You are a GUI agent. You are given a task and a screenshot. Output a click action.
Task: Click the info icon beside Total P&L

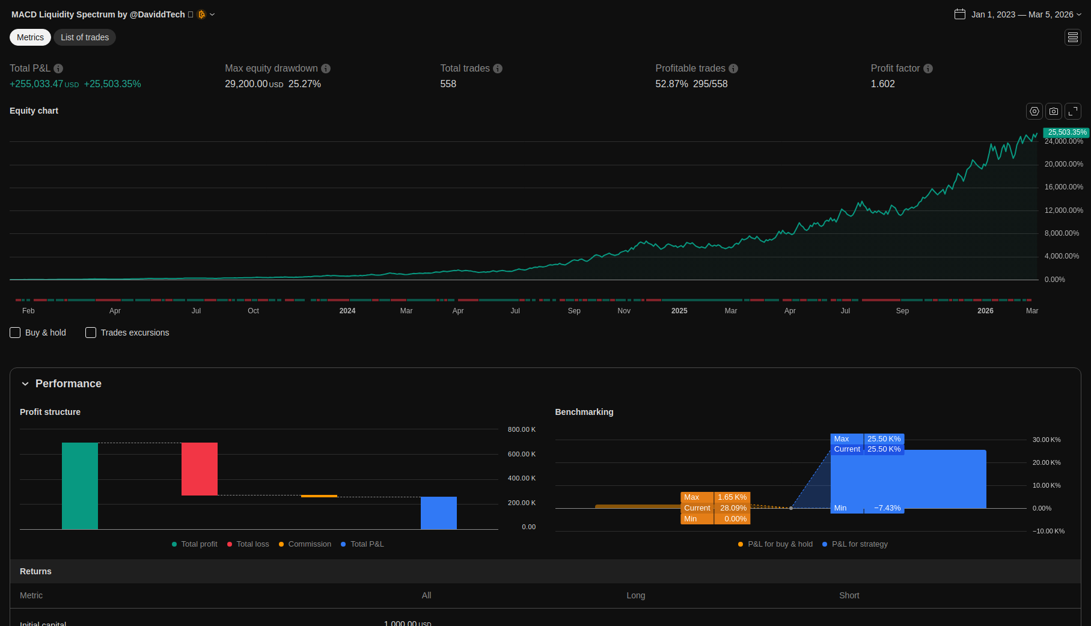click(58, 69)
